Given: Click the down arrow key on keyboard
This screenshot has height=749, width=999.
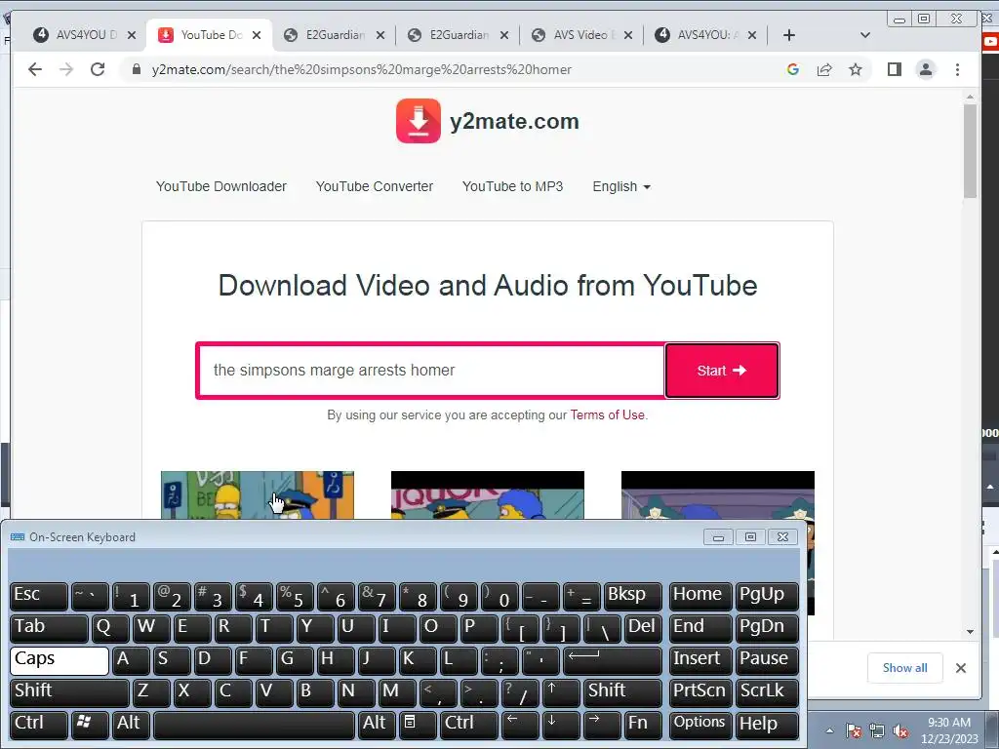Looking at the screenshot, I should 561,725.
